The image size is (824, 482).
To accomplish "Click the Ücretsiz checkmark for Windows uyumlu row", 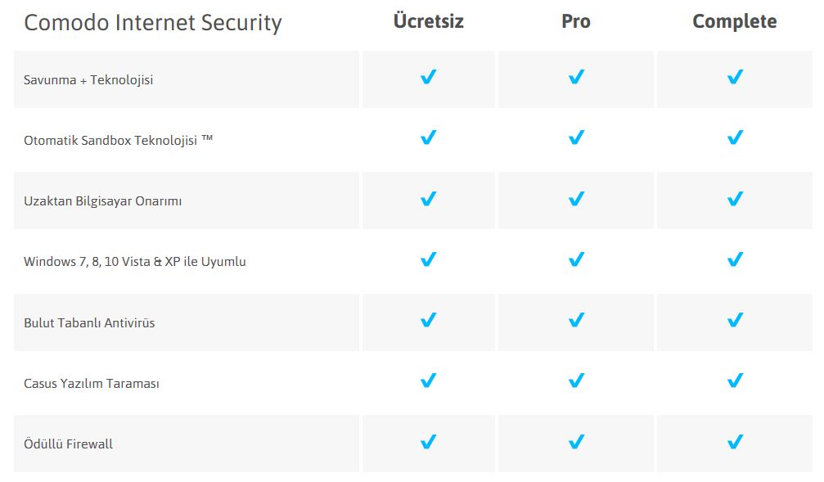I will click(x=428, y=259).
